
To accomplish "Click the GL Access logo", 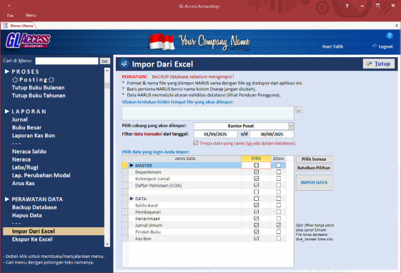I will click(28, 41).
